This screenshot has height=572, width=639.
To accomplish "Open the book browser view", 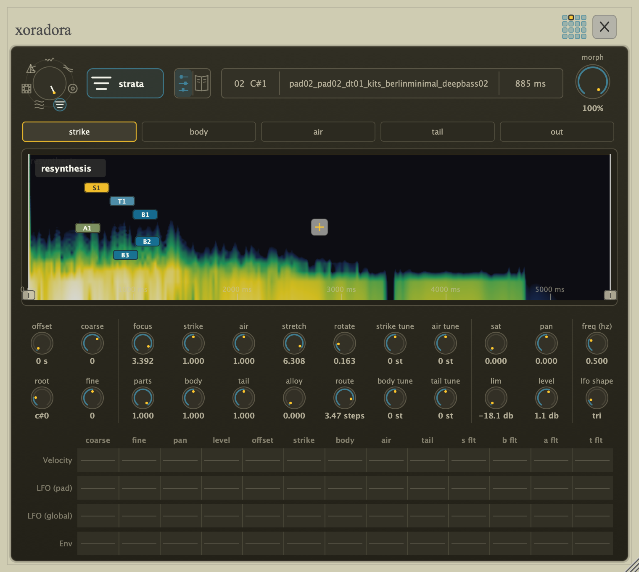I will pyautogui.click(x=202, y=83).
